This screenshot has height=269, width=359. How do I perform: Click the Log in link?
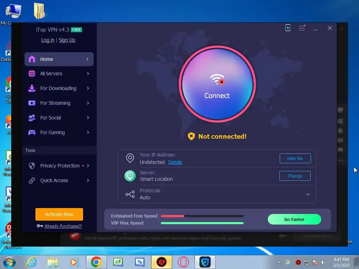click(48, 40)
